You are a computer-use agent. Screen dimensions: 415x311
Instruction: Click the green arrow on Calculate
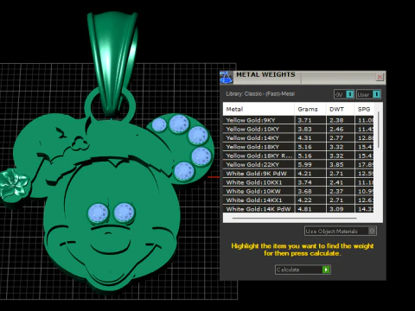[x=326, y=270]
